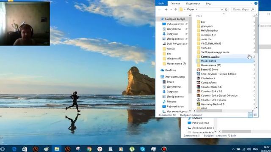This screenshot has height=152, width=271.
Task: Select the Камень судьбы folder
Action: pyautogui.click(x=210, y=57)
